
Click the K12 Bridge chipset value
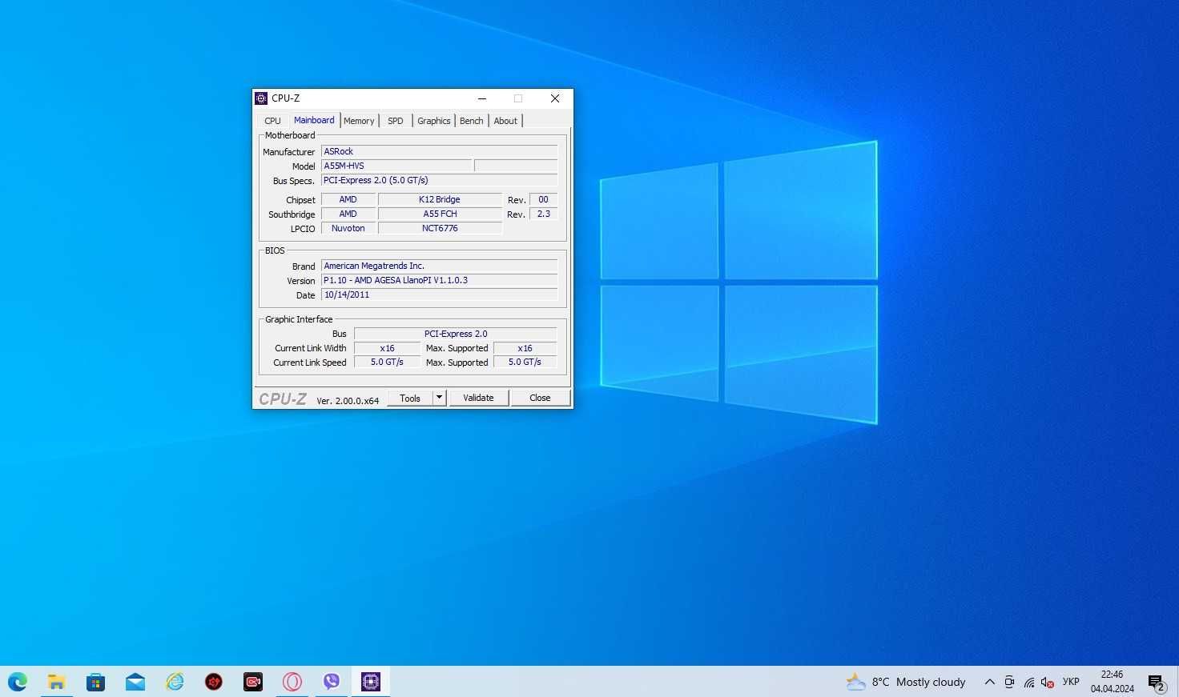(x=440, y=199)
